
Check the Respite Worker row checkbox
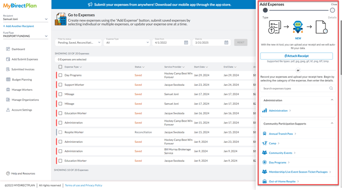[60, 132]
